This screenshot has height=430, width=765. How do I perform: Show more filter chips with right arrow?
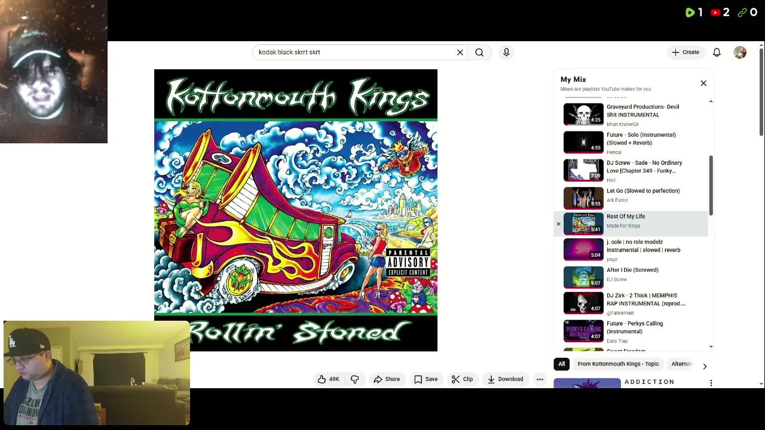coord(705,366)
